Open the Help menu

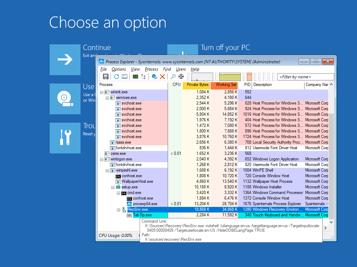point(195,69)
